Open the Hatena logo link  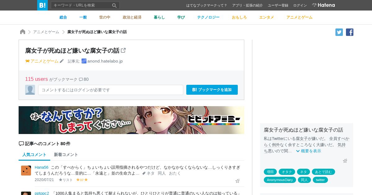(x=323, y=5)
